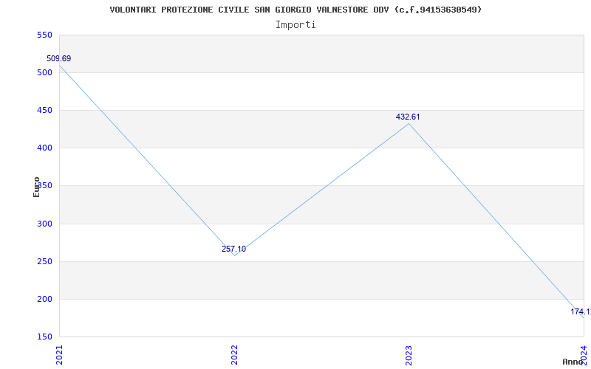Click the 400 y-axis tick label
This screenshot has width=591, height=369.
click(x=44, y=148)
